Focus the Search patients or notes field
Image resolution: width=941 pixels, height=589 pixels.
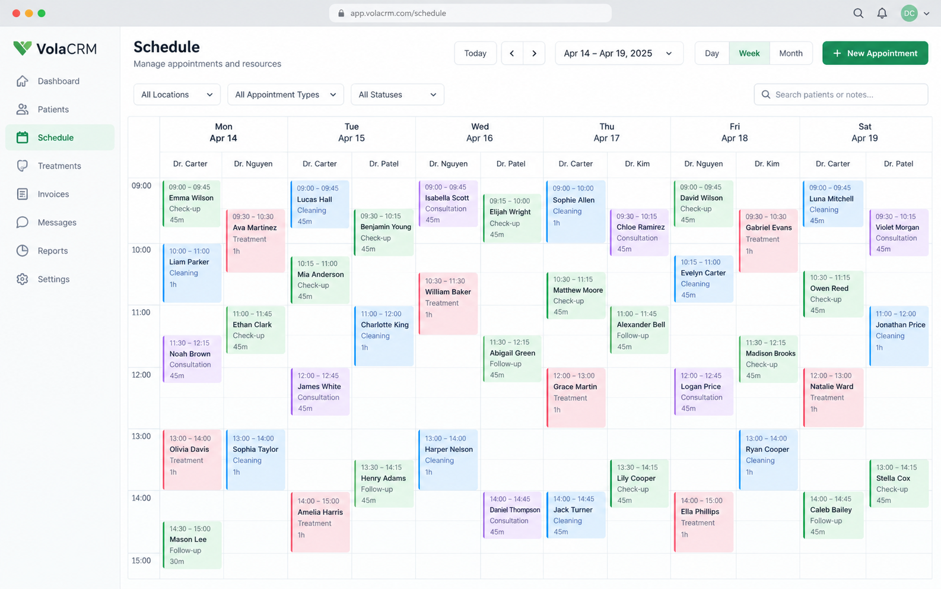(841, 94)
